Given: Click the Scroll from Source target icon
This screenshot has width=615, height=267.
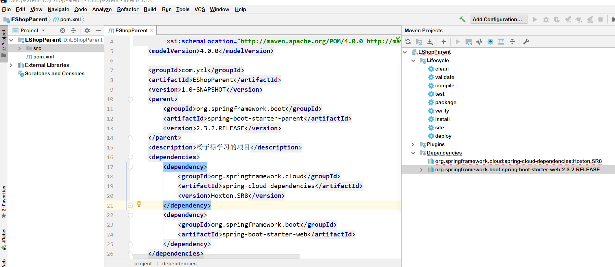Looking at the screenshot, I should pyautogui.click(x=63, y=31).
